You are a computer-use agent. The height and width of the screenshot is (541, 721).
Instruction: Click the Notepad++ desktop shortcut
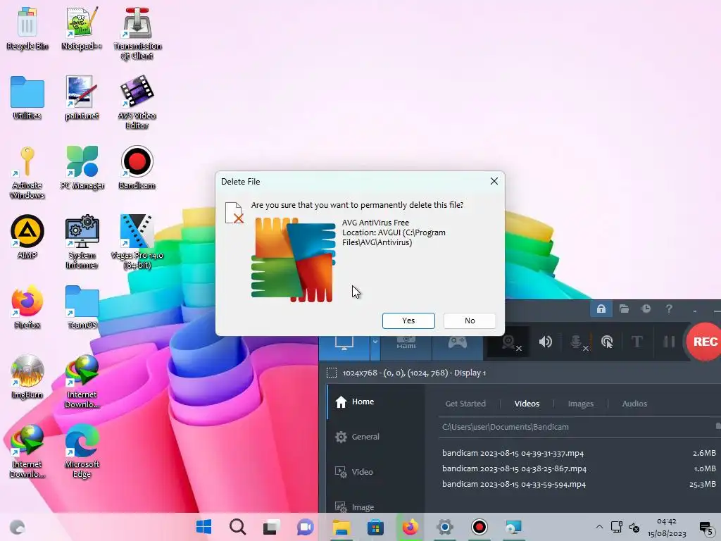pos(82,27)
